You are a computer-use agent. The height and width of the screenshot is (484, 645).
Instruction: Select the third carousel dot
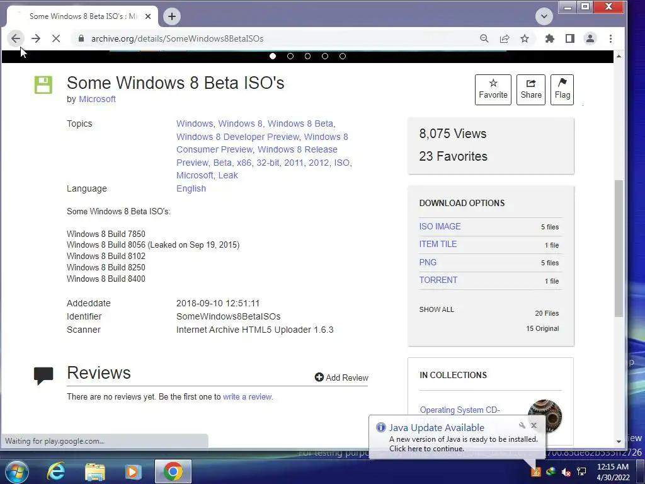point(307,56)
